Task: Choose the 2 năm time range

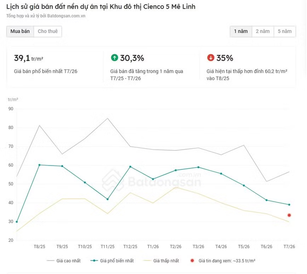Action: [x=263, y=31]
